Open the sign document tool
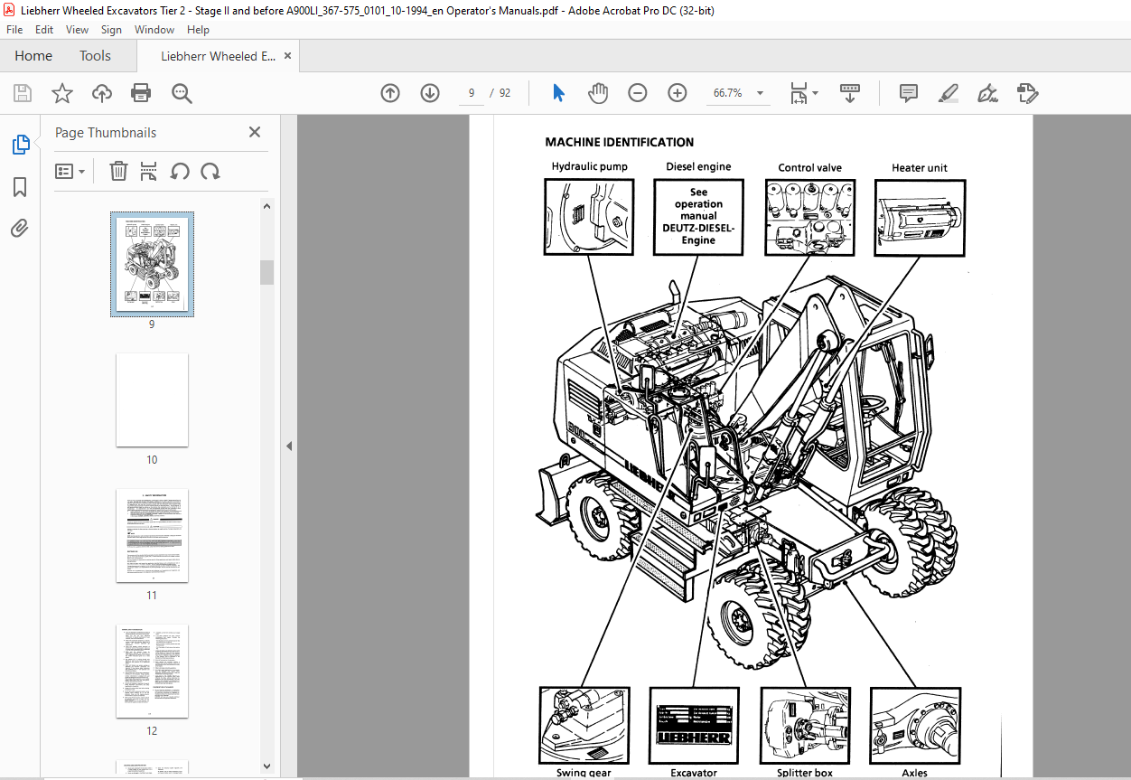This screenshot has width=1131, height=780. [x=987, y=93]
